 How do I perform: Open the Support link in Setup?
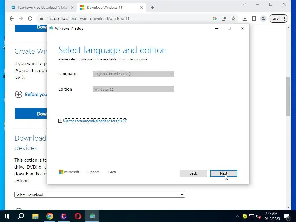pyautogui.click(x=93, y=172)
